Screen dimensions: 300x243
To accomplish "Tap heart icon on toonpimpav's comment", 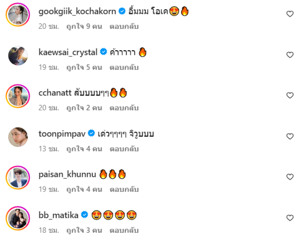I will click(x=289, y=136).
